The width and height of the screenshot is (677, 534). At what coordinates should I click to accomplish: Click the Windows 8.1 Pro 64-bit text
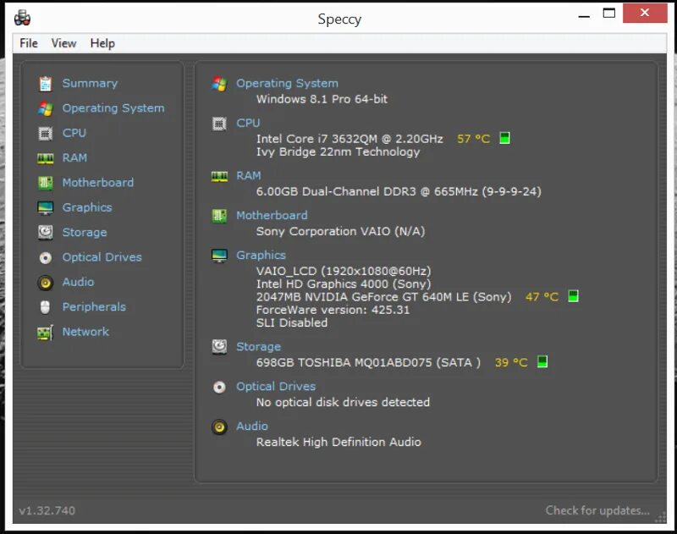322,99
